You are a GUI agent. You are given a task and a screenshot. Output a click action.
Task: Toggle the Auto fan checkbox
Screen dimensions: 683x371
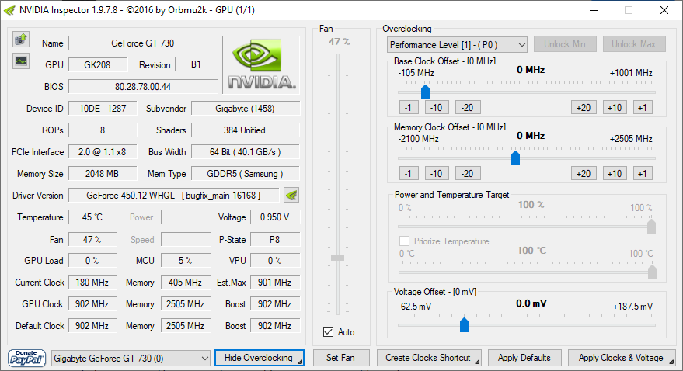[329, 332]
